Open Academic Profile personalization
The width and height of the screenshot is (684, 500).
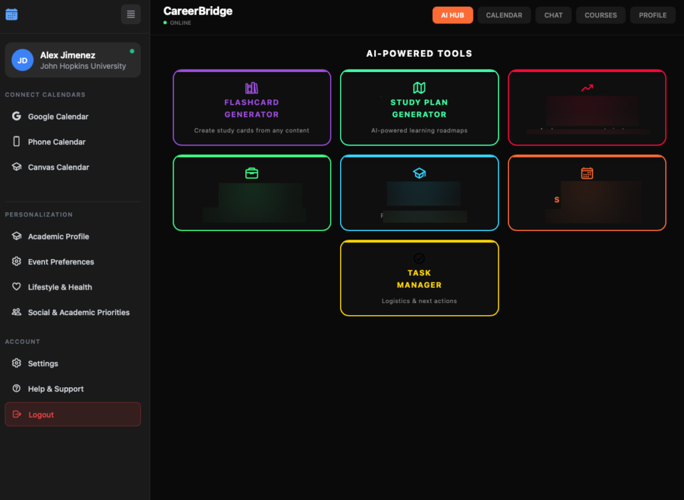click(x=58, y=237)
